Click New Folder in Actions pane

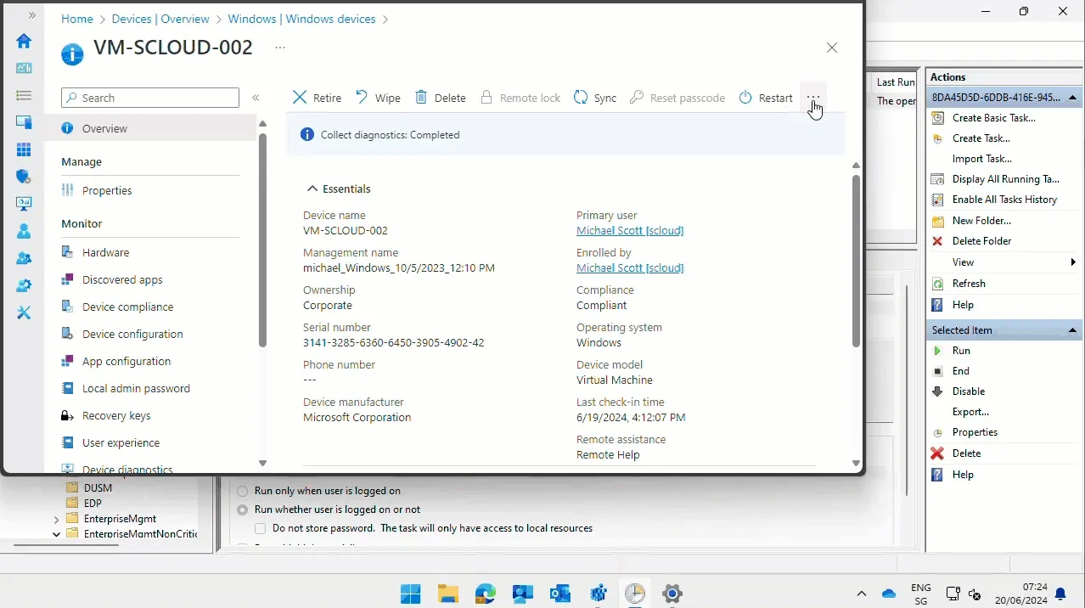pyautogui.click(x=981, y=221)
